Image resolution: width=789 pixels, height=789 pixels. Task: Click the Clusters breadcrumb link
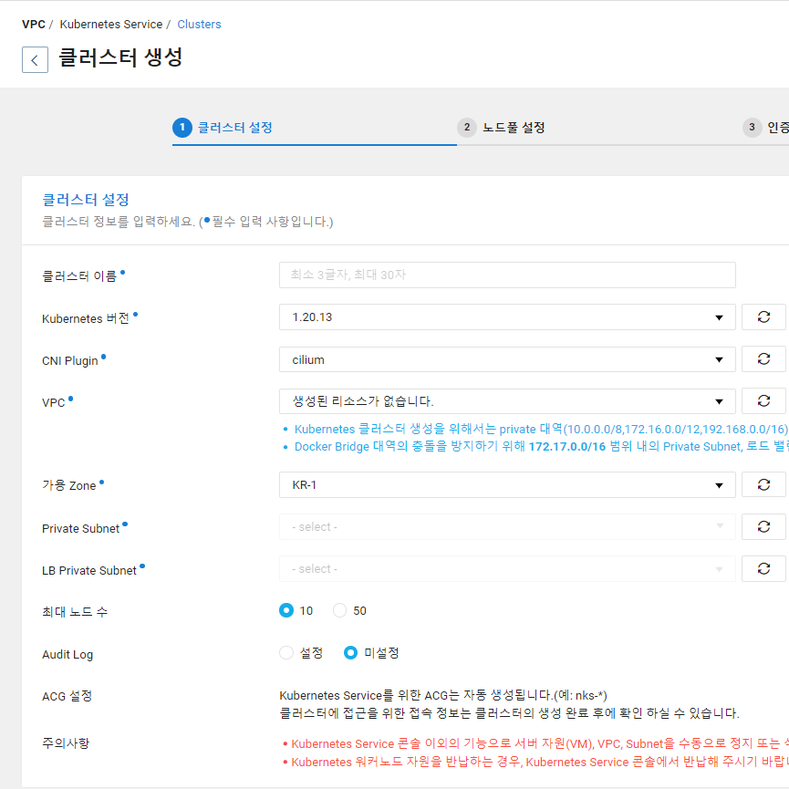click(199, 24)
